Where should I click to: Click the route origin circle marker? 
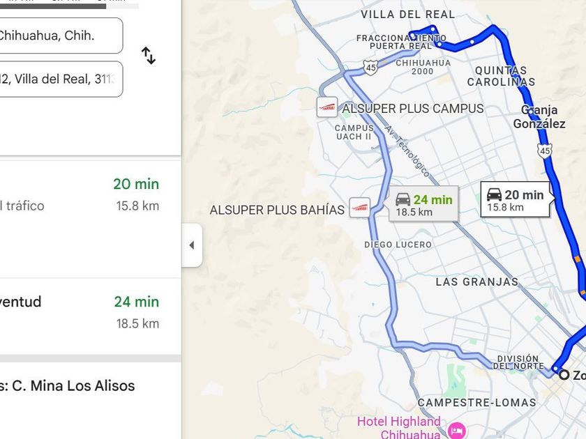[x=564, y=375]
